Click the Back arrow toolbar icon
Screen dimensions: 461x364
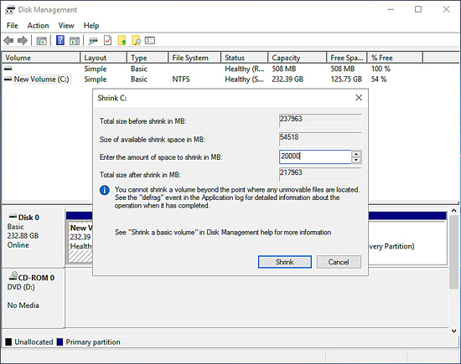(9, 40)
